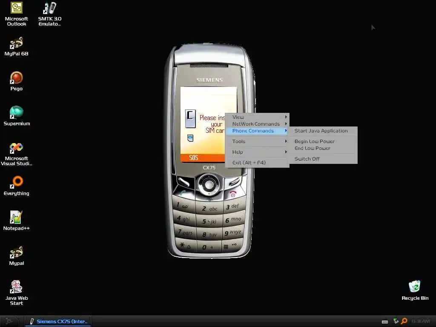
Task: Open the Supermium browser icon
Action: [17, 116]
